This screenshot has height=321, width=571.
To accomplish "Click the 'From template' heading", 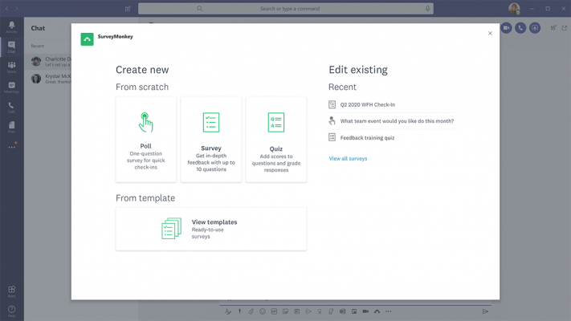I will [x=145, y=198].
